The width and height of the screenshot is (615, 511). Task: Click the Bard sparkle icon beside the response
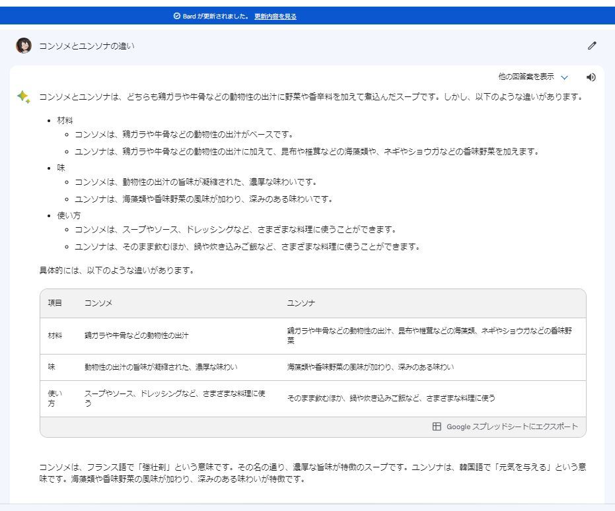point(23,97)
